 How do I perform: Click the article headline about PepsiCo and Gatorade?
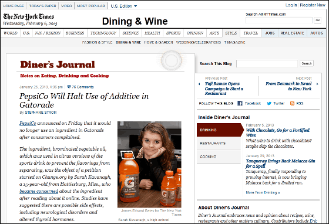point(84,100)
